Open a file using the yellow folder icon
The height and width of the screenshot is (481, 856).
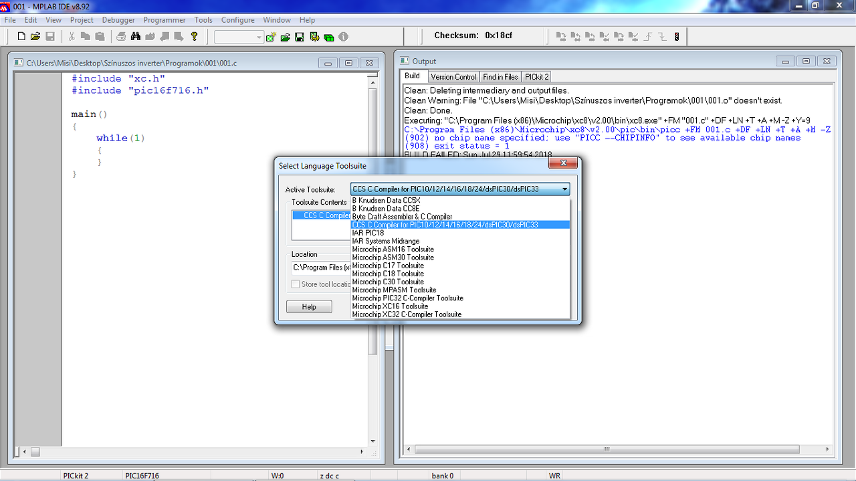tap(35, 37)
